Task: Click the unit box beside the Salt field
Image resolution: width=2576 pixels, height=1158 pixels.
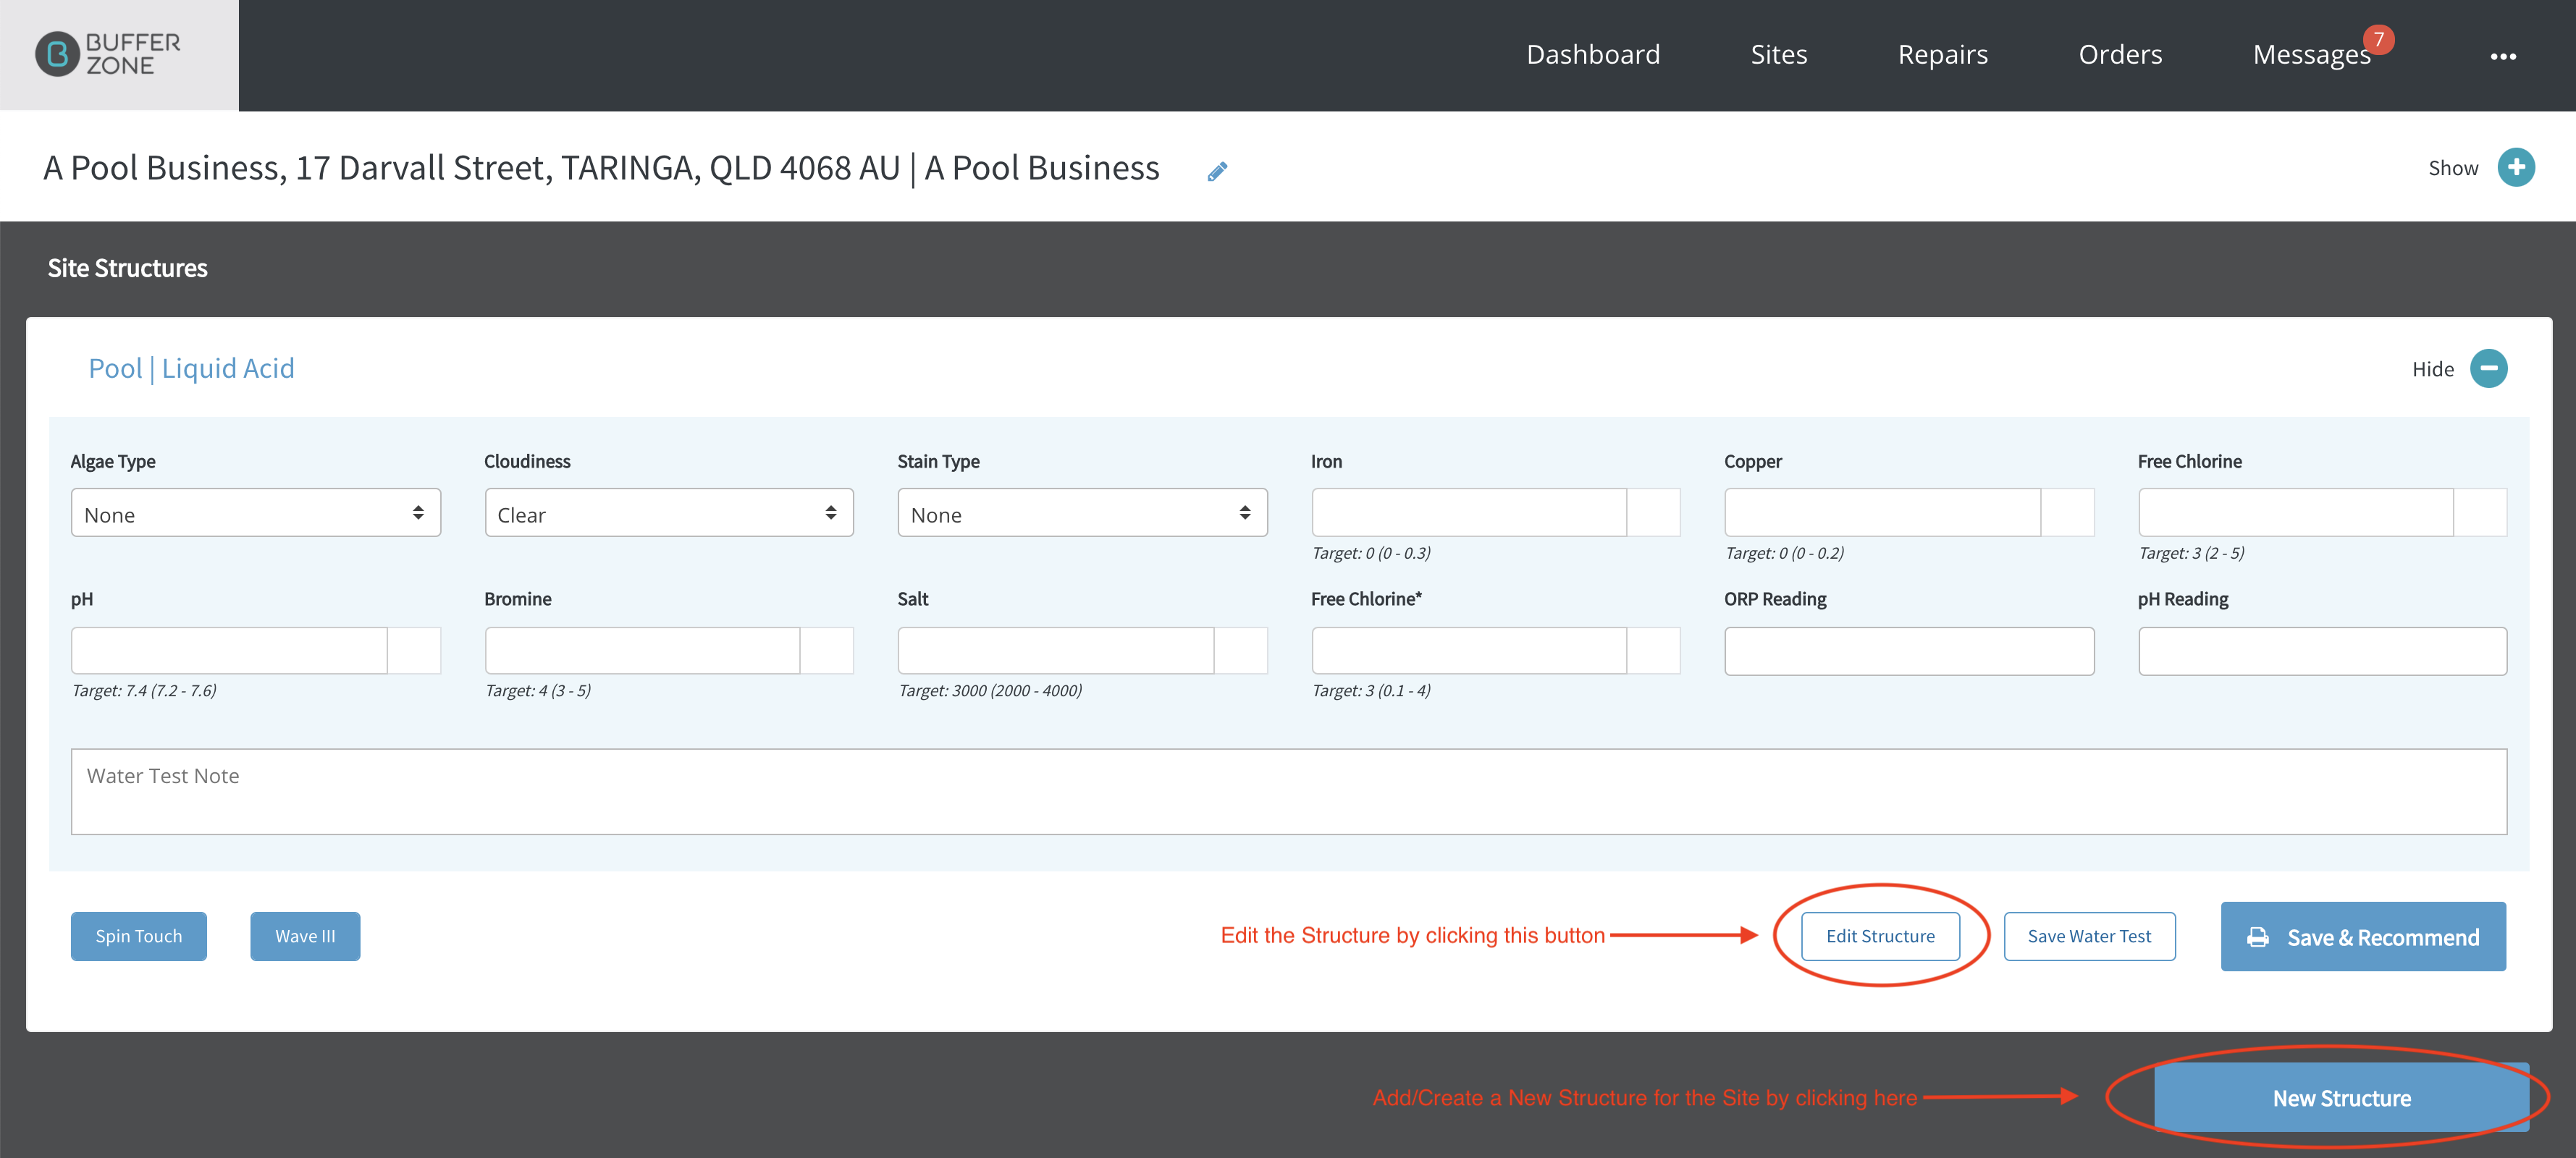Action: point(1241,651)
